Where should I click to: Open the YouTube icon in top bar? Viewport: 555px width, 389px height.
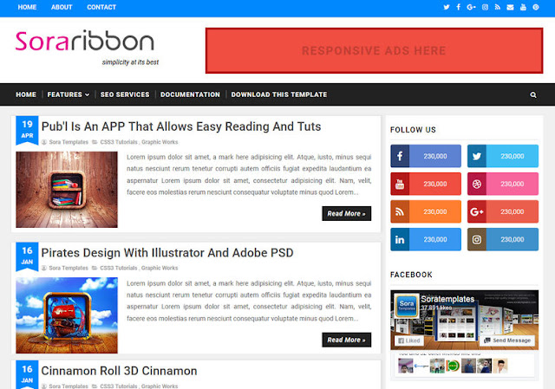[x=523, y=7]
